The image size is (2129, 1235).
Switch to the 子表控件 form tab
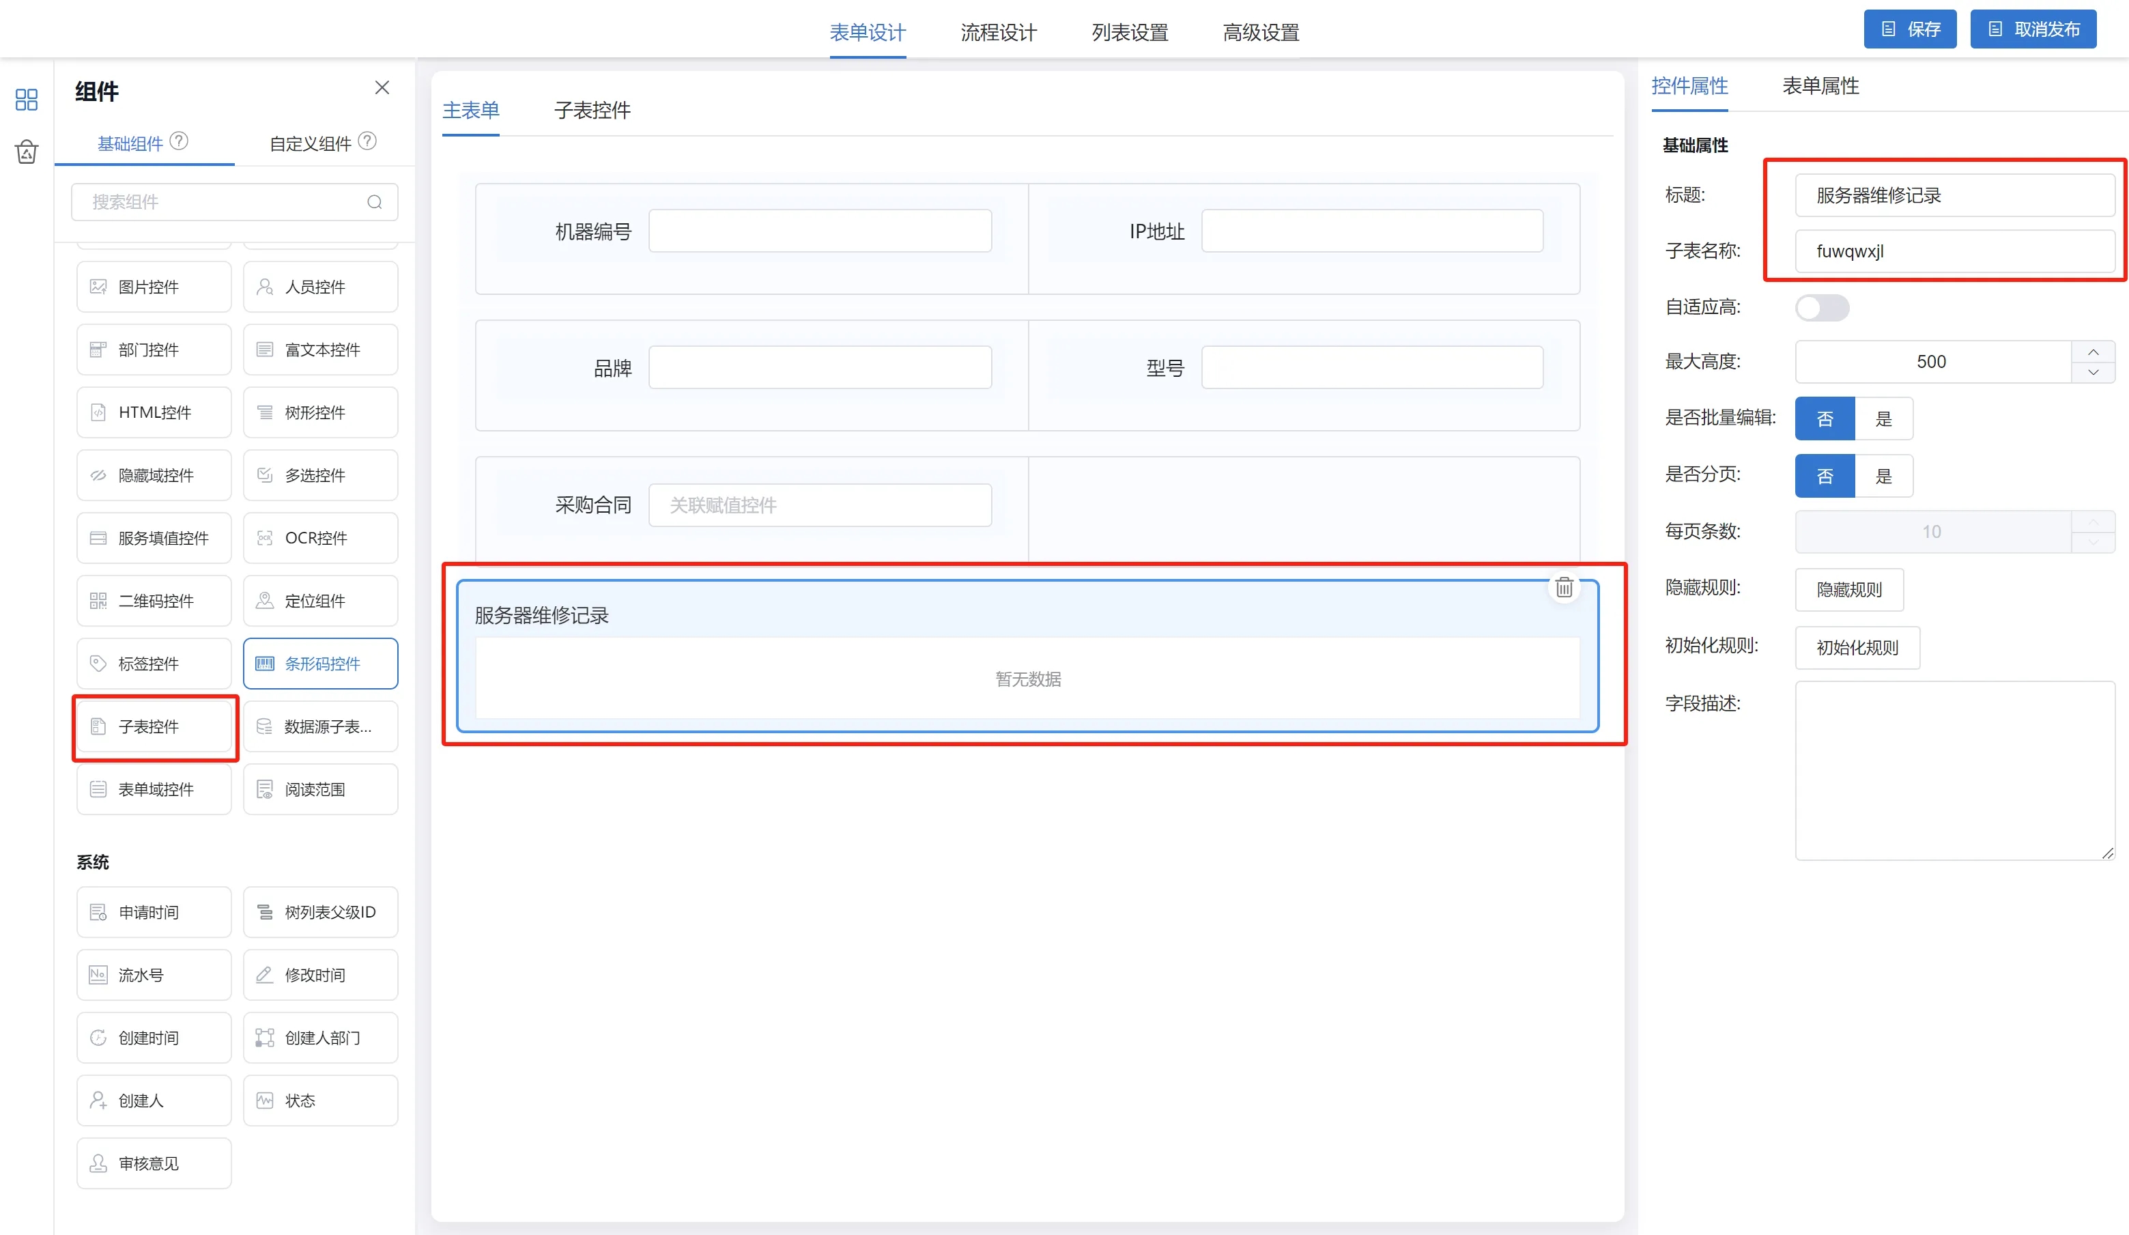coord(591,111)
